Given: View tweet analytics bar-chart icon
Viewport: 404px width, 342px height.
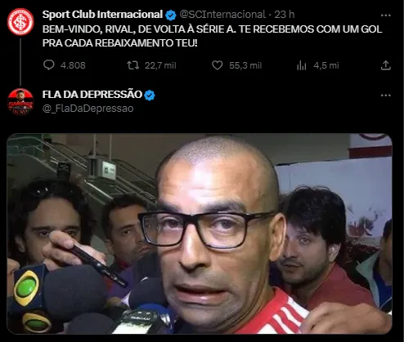Looking at the screenshot, I should [302, 65].
